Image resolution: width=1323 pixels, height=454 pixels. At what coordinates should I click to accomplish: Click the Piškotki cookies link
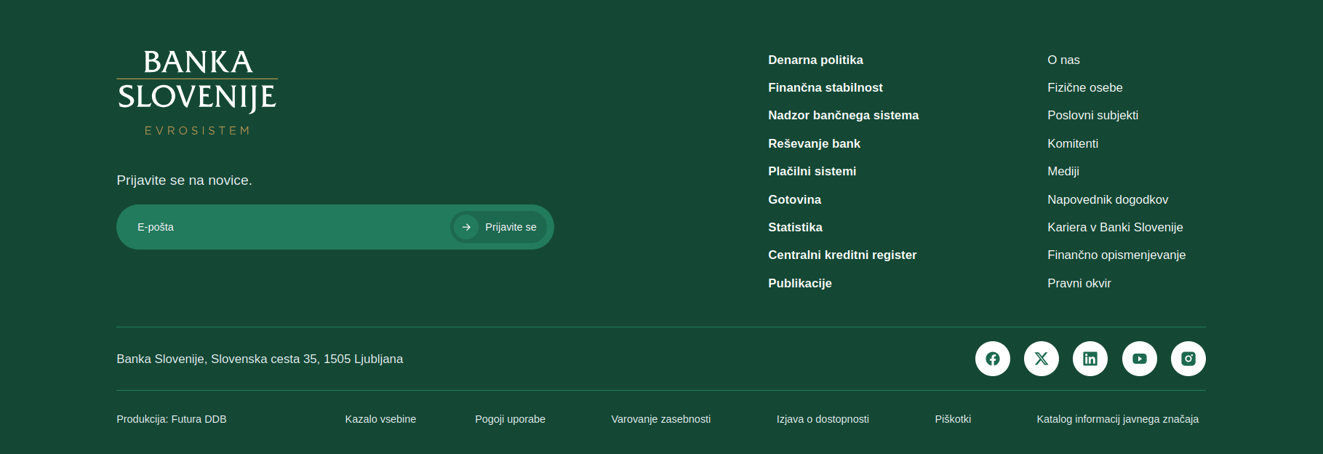coord(953,419)
